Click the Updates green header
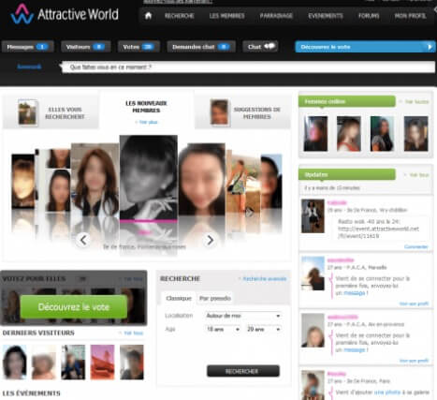The width and height of the screenshot is (437, 400). click(347, 174)
